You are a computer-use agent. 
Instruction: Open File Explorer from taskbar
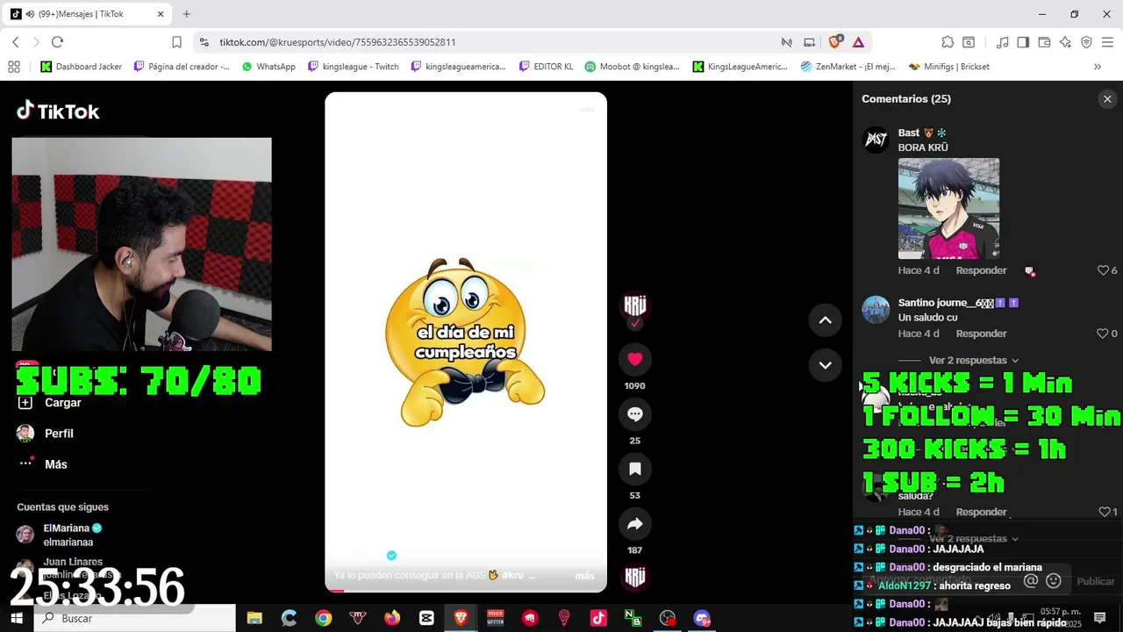[254, 618]
